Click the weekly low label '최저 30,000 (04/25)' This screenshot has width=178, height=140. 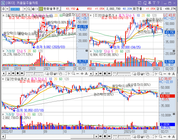[x=127, y=47]
